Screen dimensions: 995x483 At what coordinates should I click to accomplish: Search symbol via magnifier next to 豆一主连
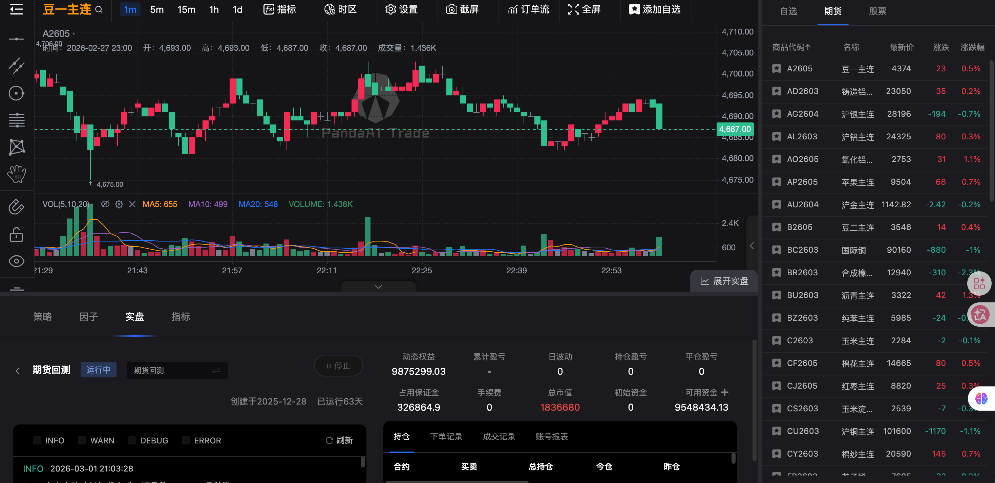pos(99,10)
